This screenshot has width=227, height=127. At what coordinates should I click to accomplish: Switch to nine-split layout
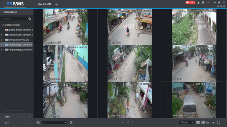(x=203, y=122)
